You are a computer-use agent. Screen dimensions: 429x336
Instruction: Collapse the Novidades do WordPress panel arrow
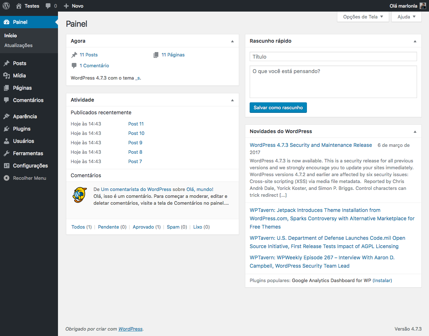point(415,132)
